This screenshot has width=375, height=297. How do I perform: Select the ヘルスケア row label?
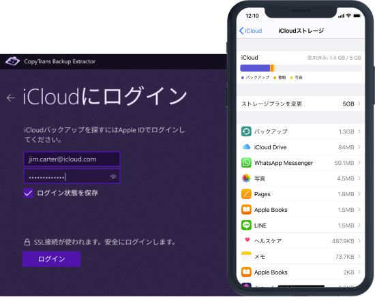click(x=268, y=241)
